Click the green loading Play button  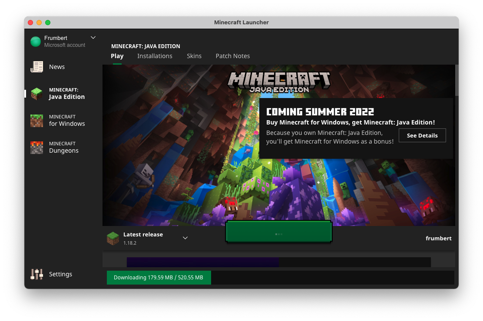coord(279,232)
